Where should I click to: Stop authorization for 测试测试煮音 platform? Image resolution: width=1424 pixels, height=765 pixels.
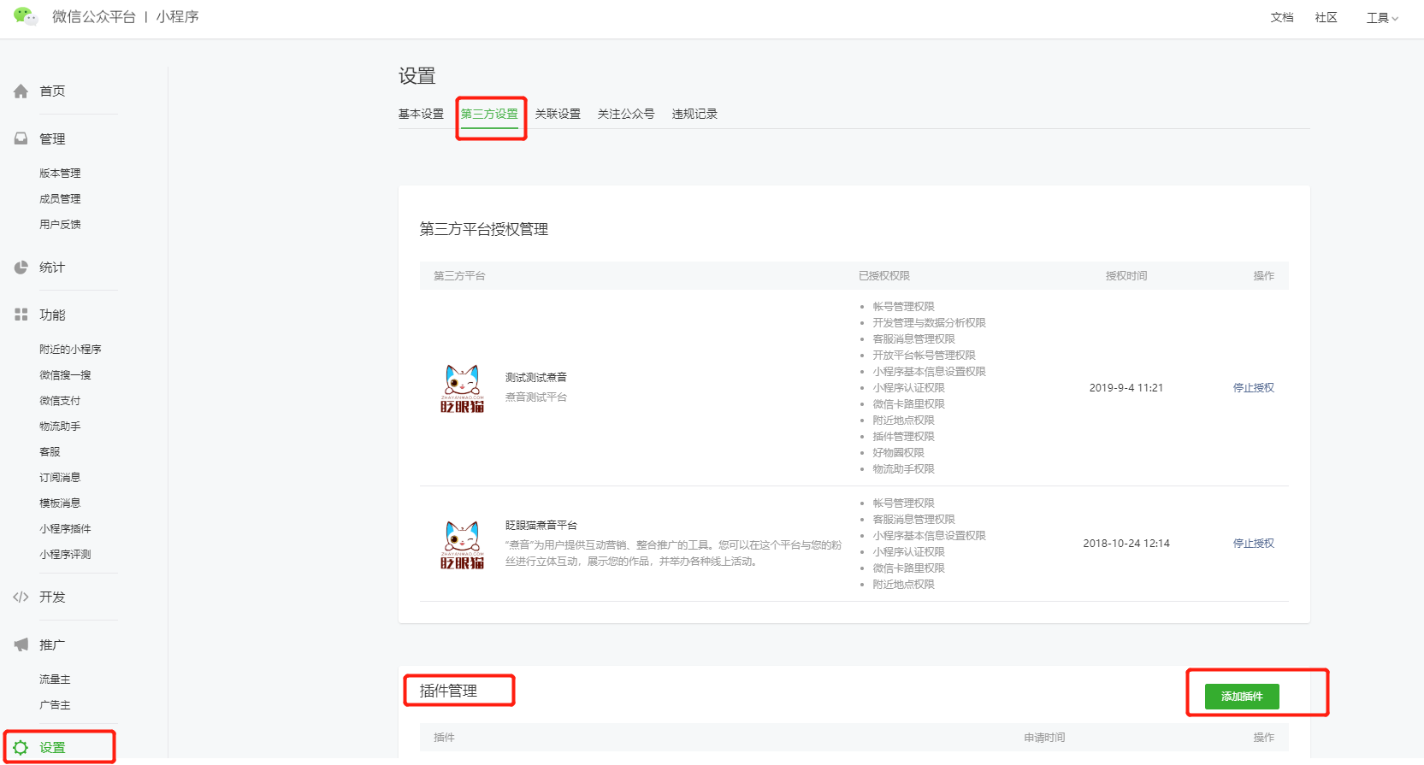tap(1253, 387)
